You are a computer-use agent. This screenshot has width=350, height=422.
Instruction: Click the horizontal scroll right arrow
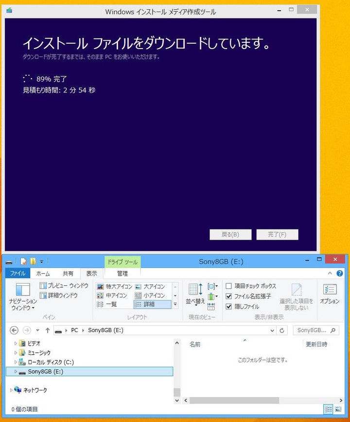pyautogui.click(x=341, y=401)
